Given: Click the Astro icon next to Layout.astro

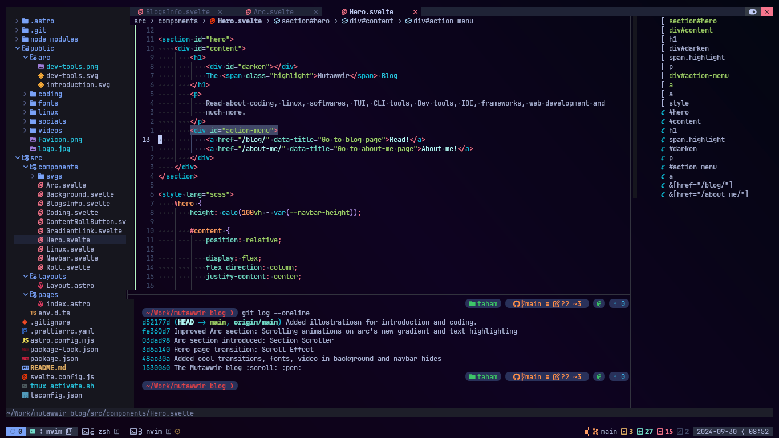Looking at the screenshot, I should [41, 286].
